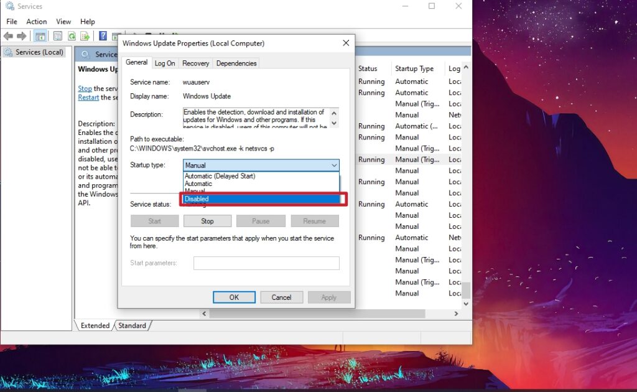Click the horizontal scrollbar thumb

click(317, 314)
